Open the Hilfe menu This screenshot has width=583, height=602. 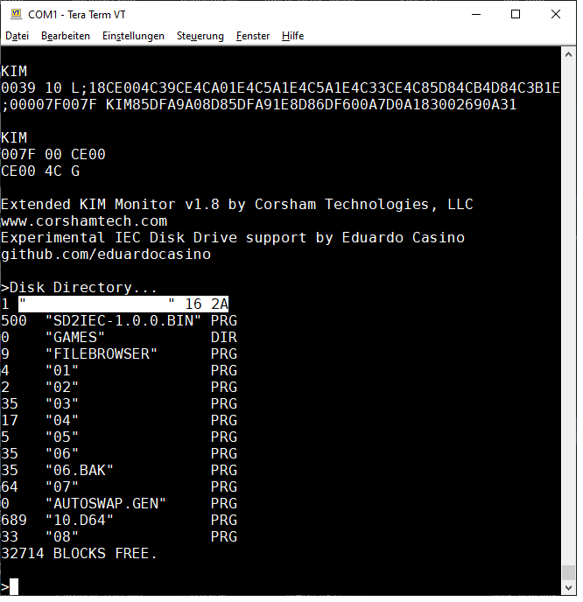click(293, 36)
